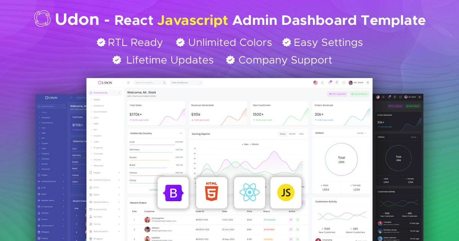Click the Apps grid icon in the white sidebar
This screenshot has width=459, height=241.
coord(91,195)
